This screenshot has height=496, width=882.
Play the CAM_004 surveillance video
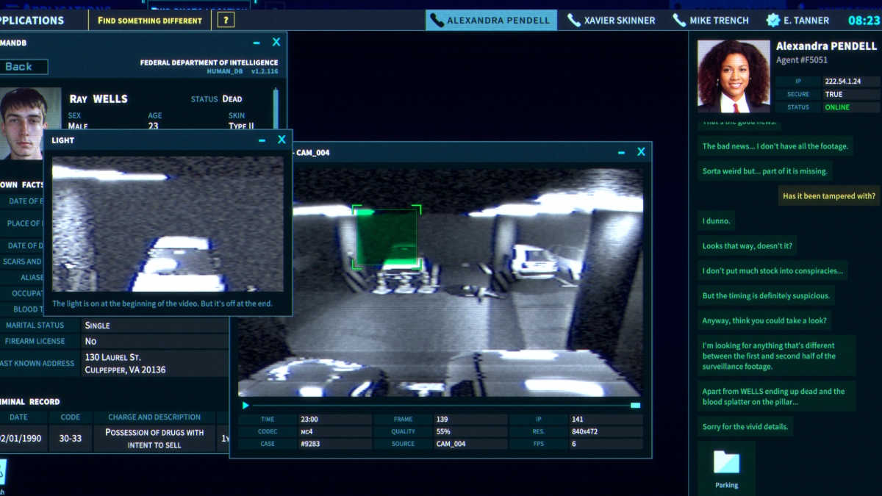[245, 405]
